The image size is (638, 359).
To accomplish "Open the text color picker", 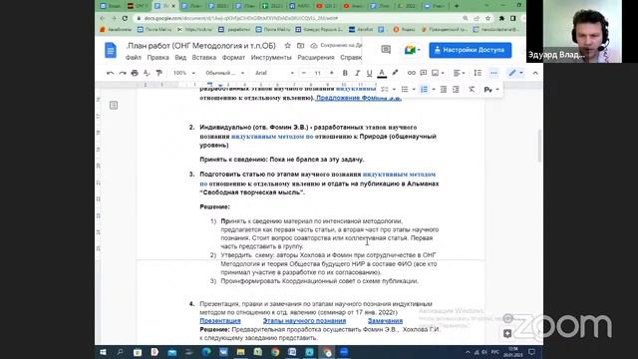I will click(382, 73).
